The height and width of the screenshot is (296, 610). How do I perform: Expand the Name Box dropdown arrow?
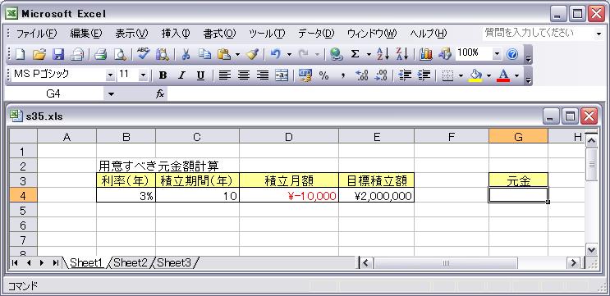(x=112, y=94)
